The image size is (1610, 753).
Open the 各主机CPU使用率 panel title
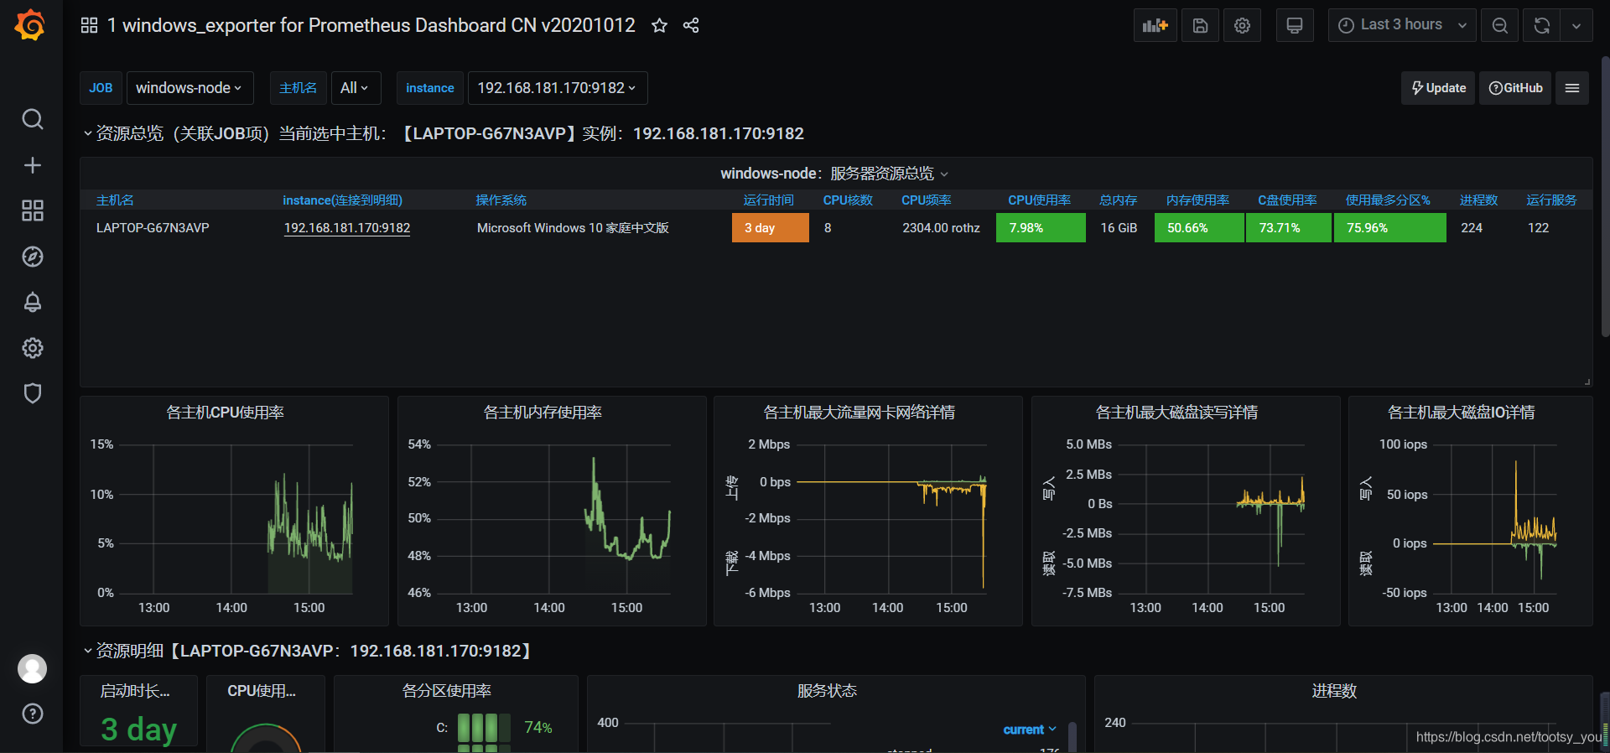point(225,413)
